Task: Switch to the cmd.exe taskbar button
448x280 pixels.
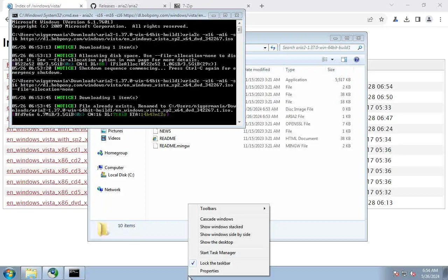Action: [x=74, y=273]
